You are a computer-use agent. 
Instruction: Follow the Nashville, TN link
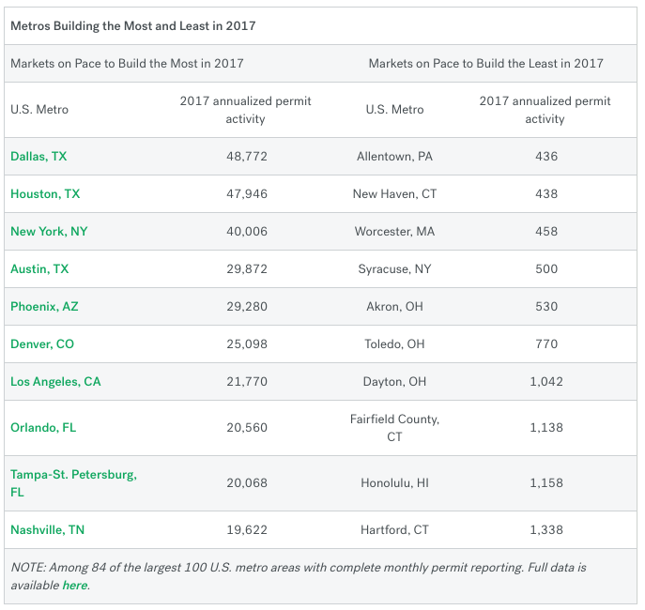(47, 530)
